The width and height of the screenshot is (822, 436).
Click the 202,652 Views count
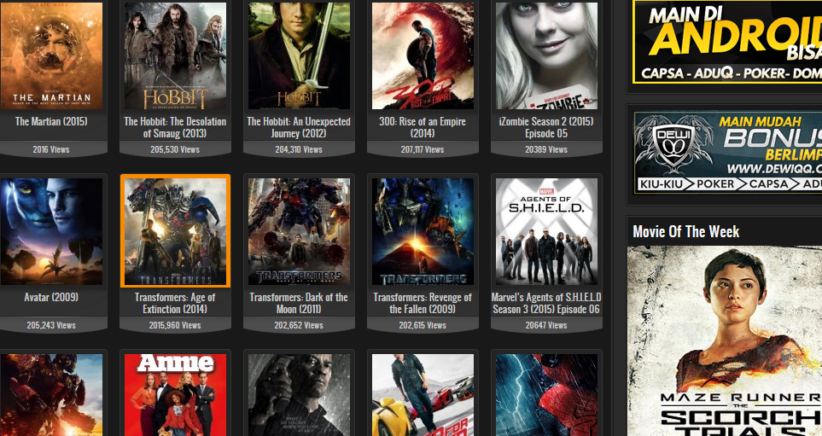[x=299, y=325]
